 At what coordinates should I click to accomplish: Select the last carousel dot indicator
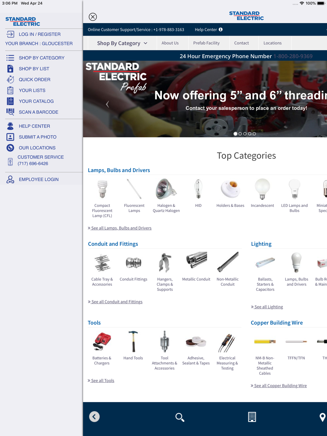click(254, 134)
